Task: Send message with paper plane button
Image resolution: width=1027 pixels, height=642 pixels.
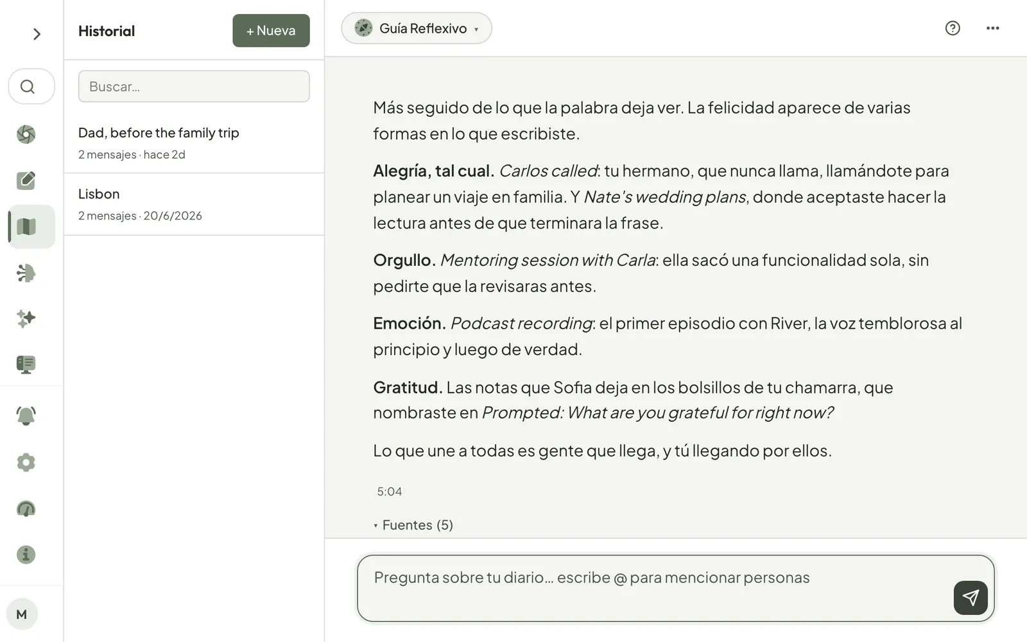Action: pyautogui.click(x=971, y=598)
